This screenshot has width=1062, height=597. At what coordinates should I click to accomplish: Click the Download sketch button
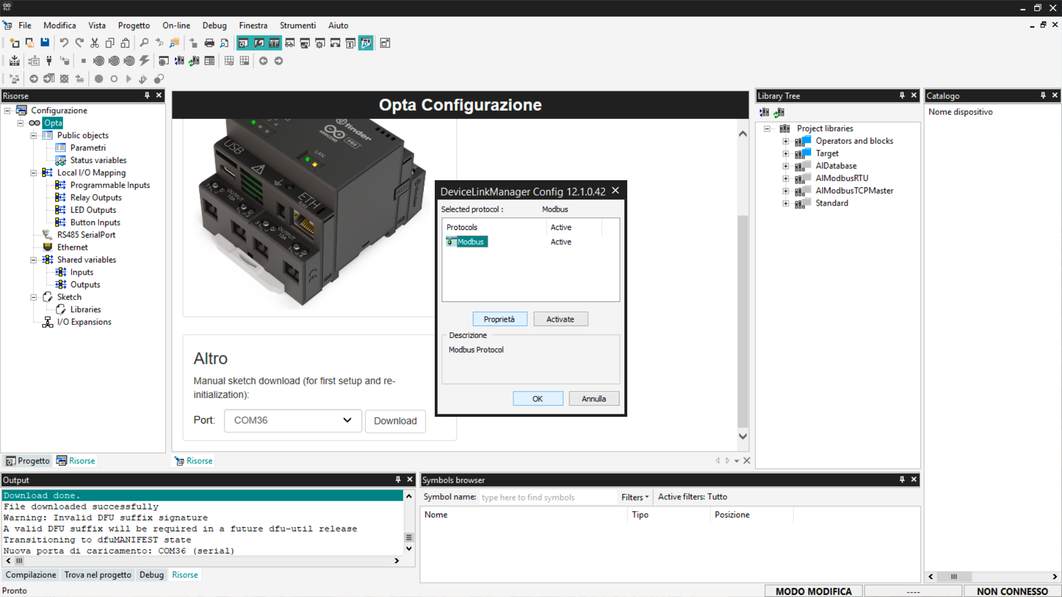395,421
